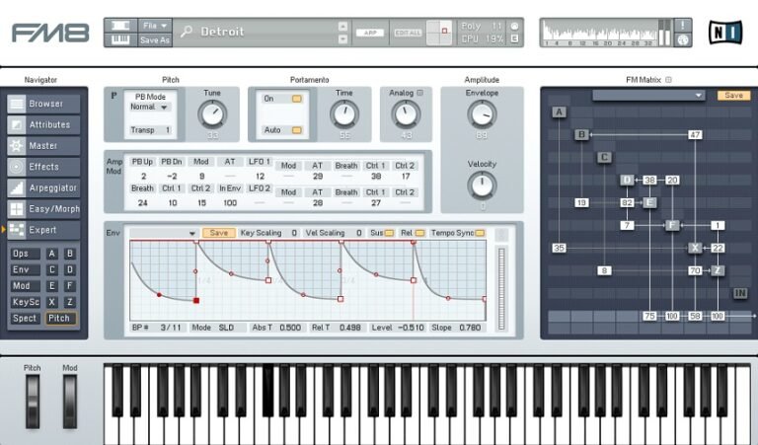Open operator Z page in Navigator grid
758x445 pixels.
[70, 303]
